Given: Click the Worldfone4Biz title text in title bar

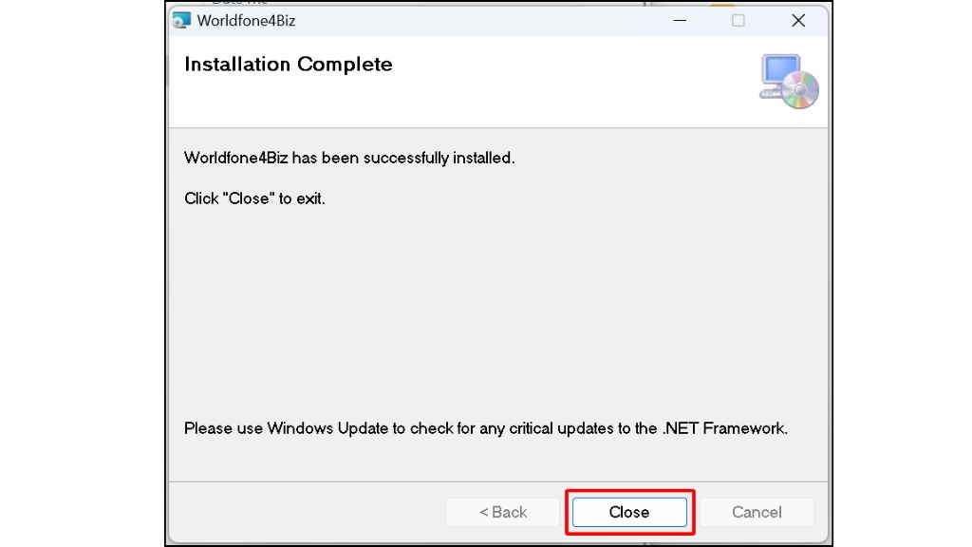Looking at the screenshot, I should (x=246, y=21).
